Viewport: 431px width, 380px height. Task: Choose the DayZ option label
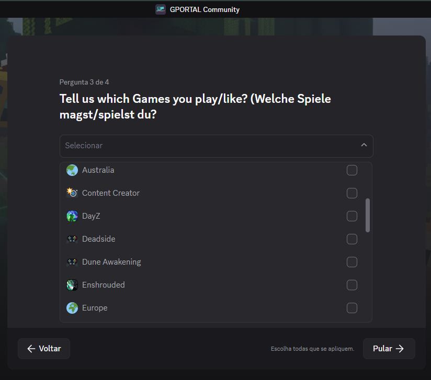click(x=91, y=216)
